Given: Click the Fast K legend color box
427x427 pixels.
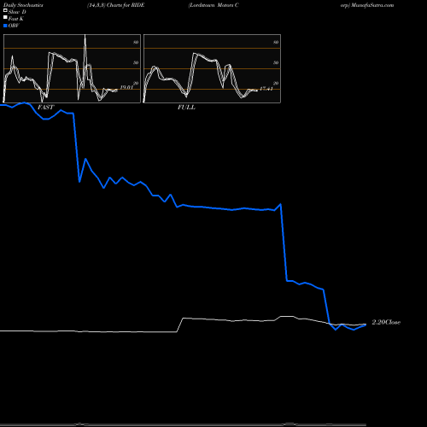Looking at the screenshot, I should pos(5,18).
